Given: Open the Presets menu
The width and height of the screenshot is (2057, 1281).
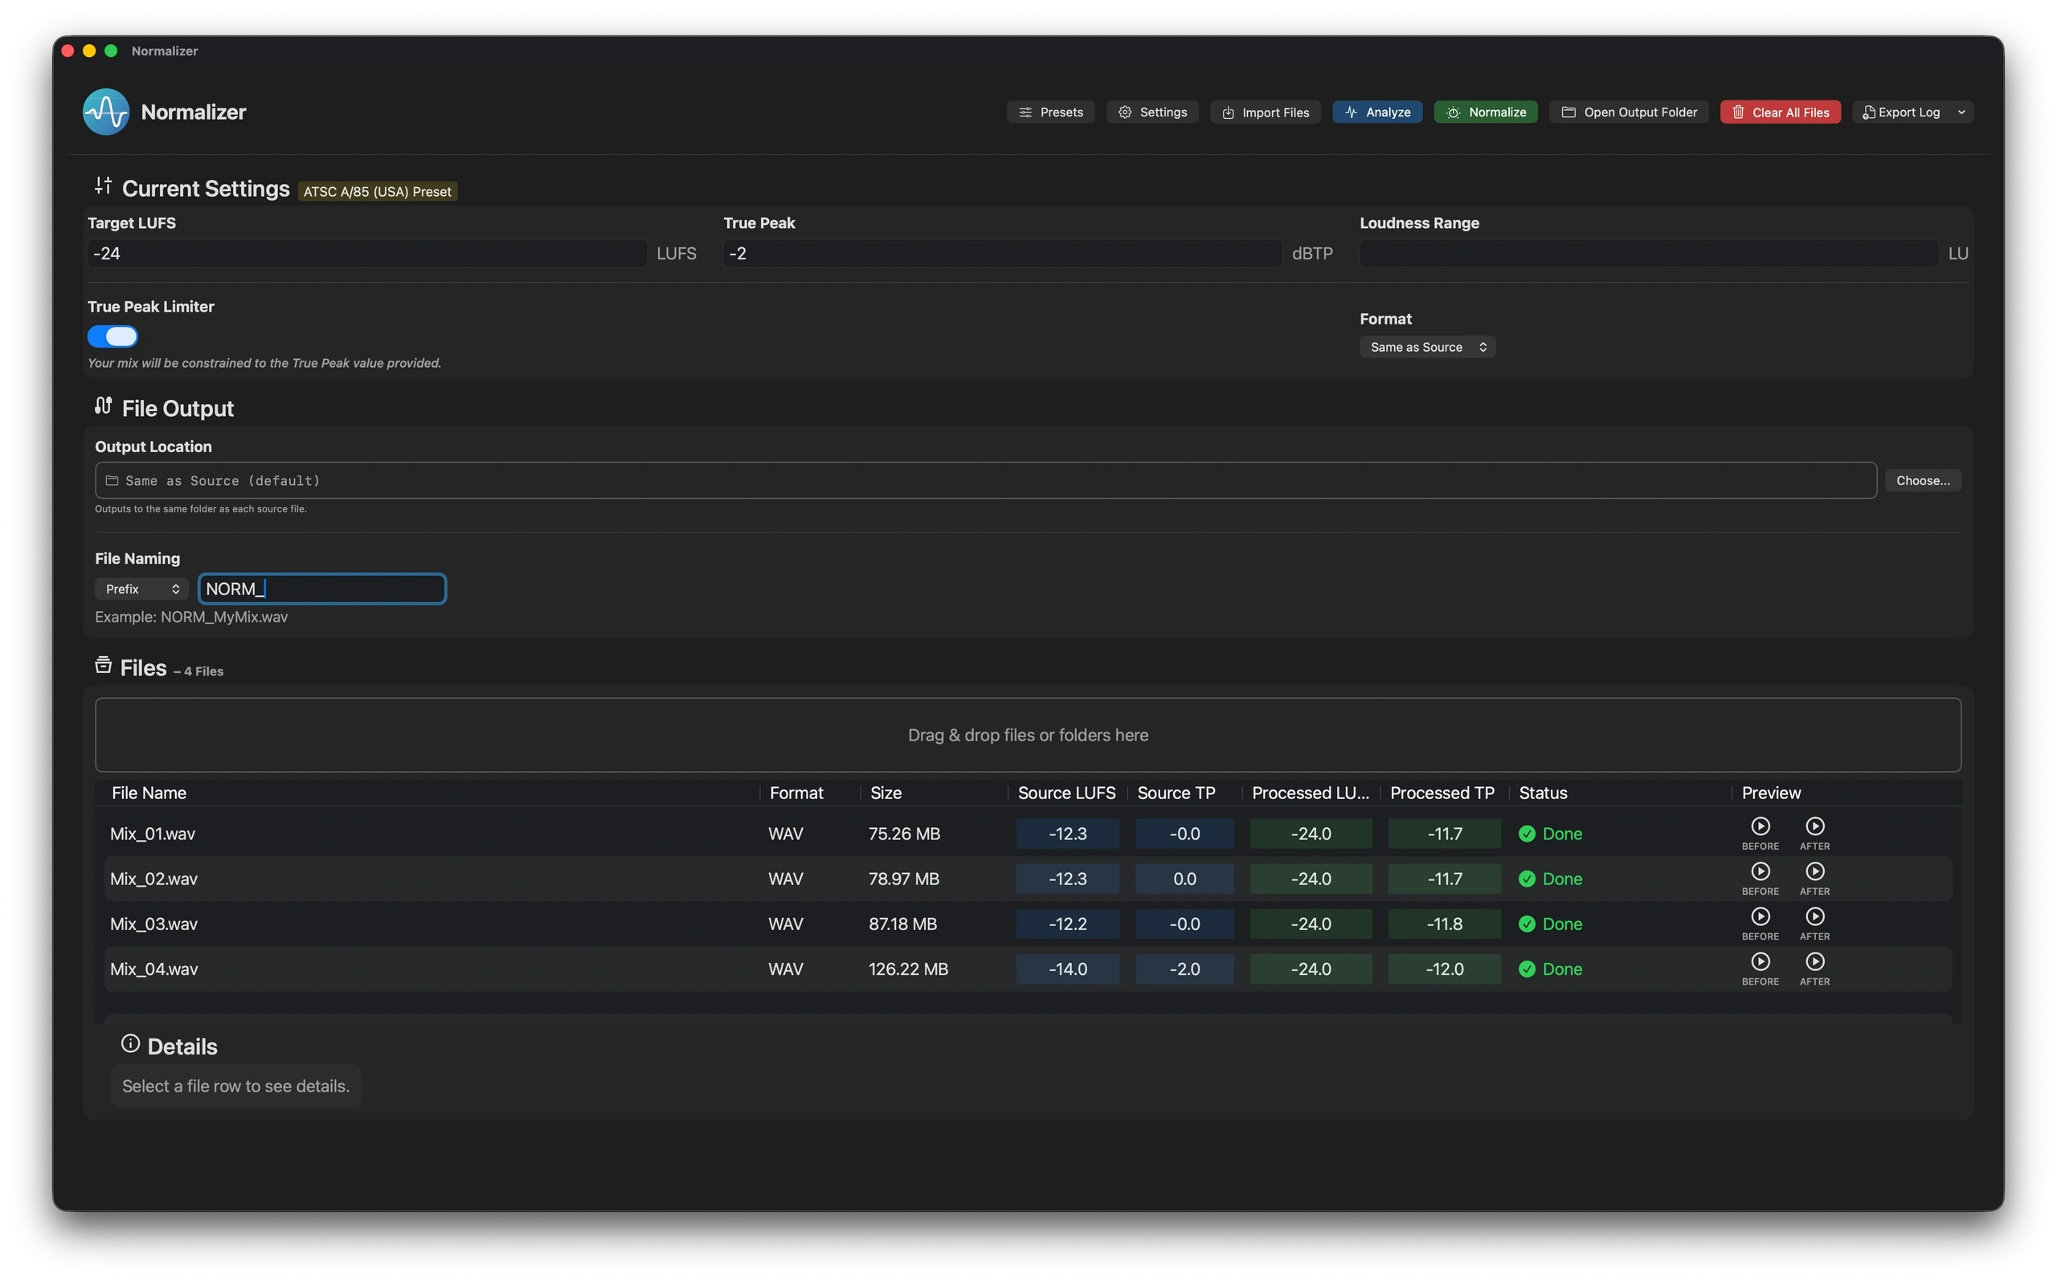Looking at the screenshot, I should 1050,112.
